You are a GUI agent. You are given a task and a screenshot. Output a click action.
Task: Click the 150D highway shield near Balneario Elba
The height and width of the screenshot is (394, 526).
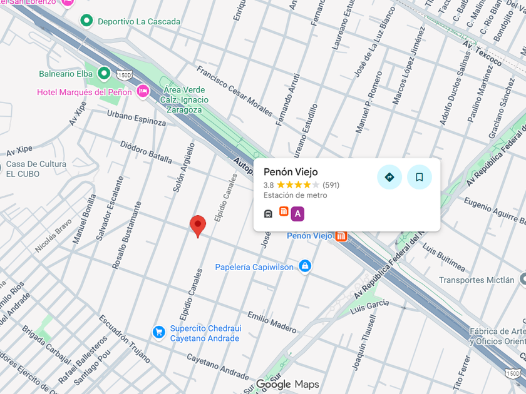125,75
